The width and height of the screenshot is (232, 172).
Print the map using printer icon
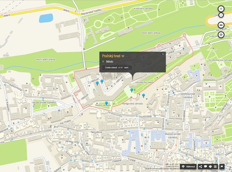pos(210,167)
